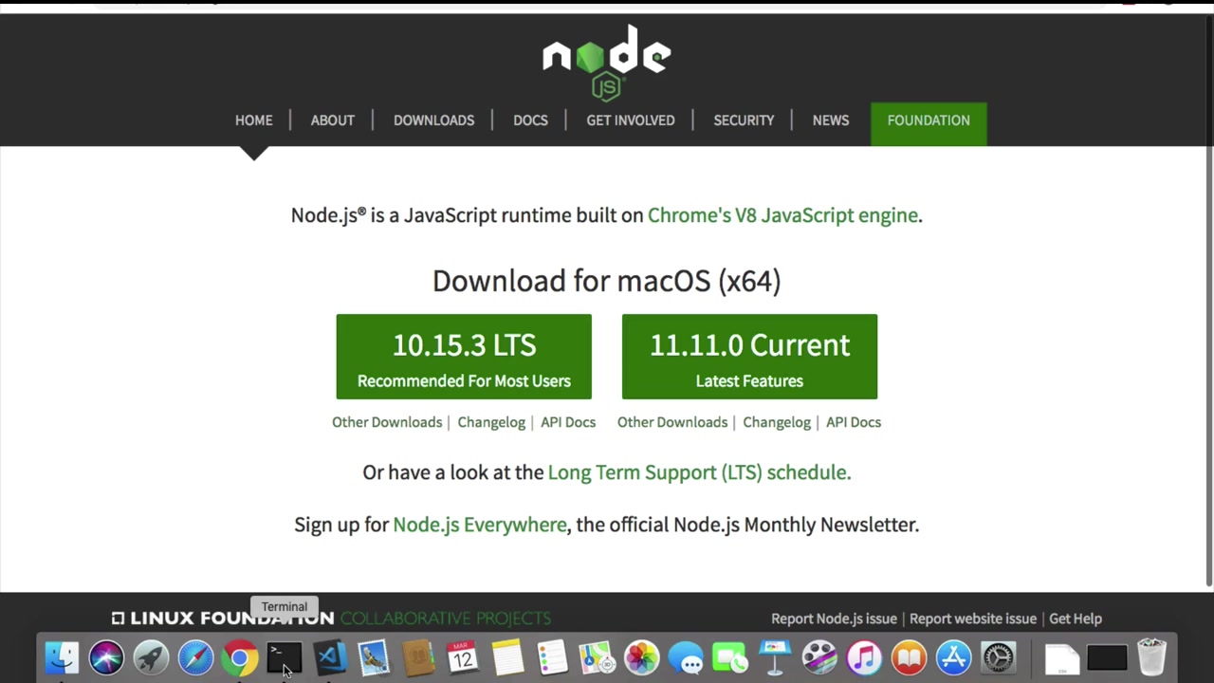
Task: Click the Node.js logo at top
Action: coord(607,63)
